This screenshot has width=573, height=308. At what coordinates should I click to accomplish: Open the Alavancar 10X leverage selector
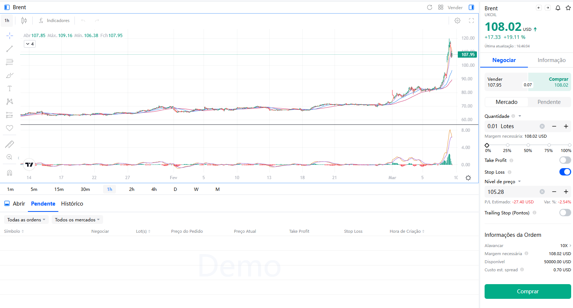tap(565, 246)
